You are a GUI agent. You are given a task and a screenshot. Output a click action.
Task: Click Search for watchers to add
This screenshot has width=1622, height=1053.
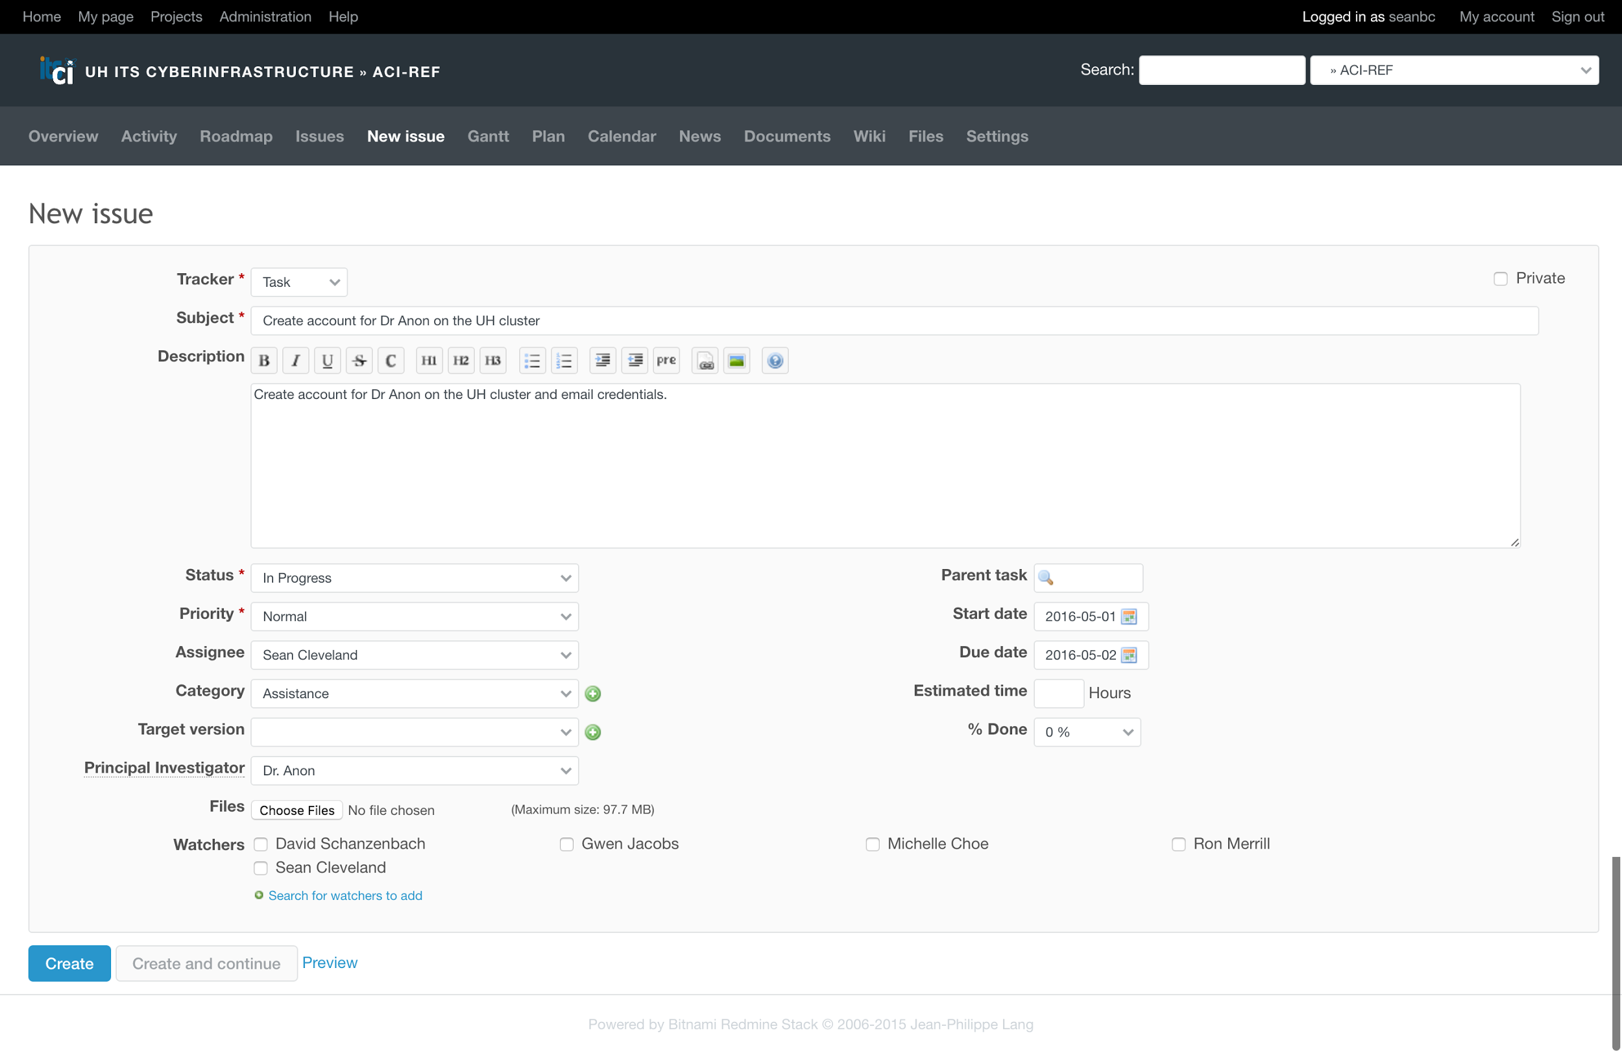tap(346, 896)
